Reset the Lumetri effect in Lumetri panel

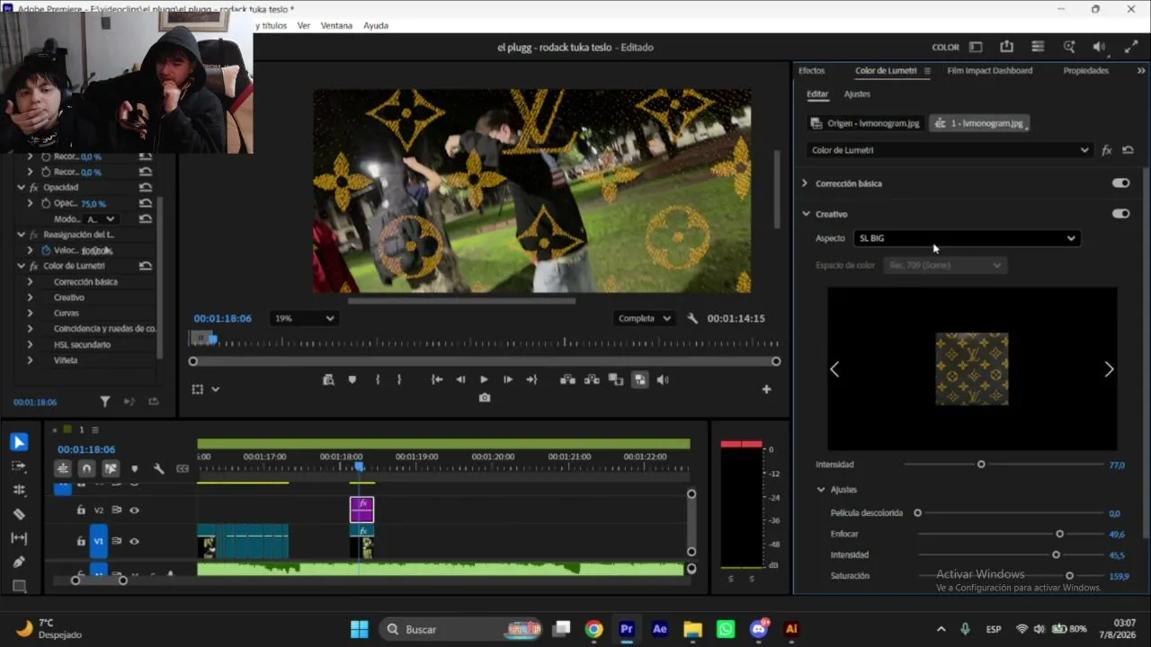click(1128, 150)
